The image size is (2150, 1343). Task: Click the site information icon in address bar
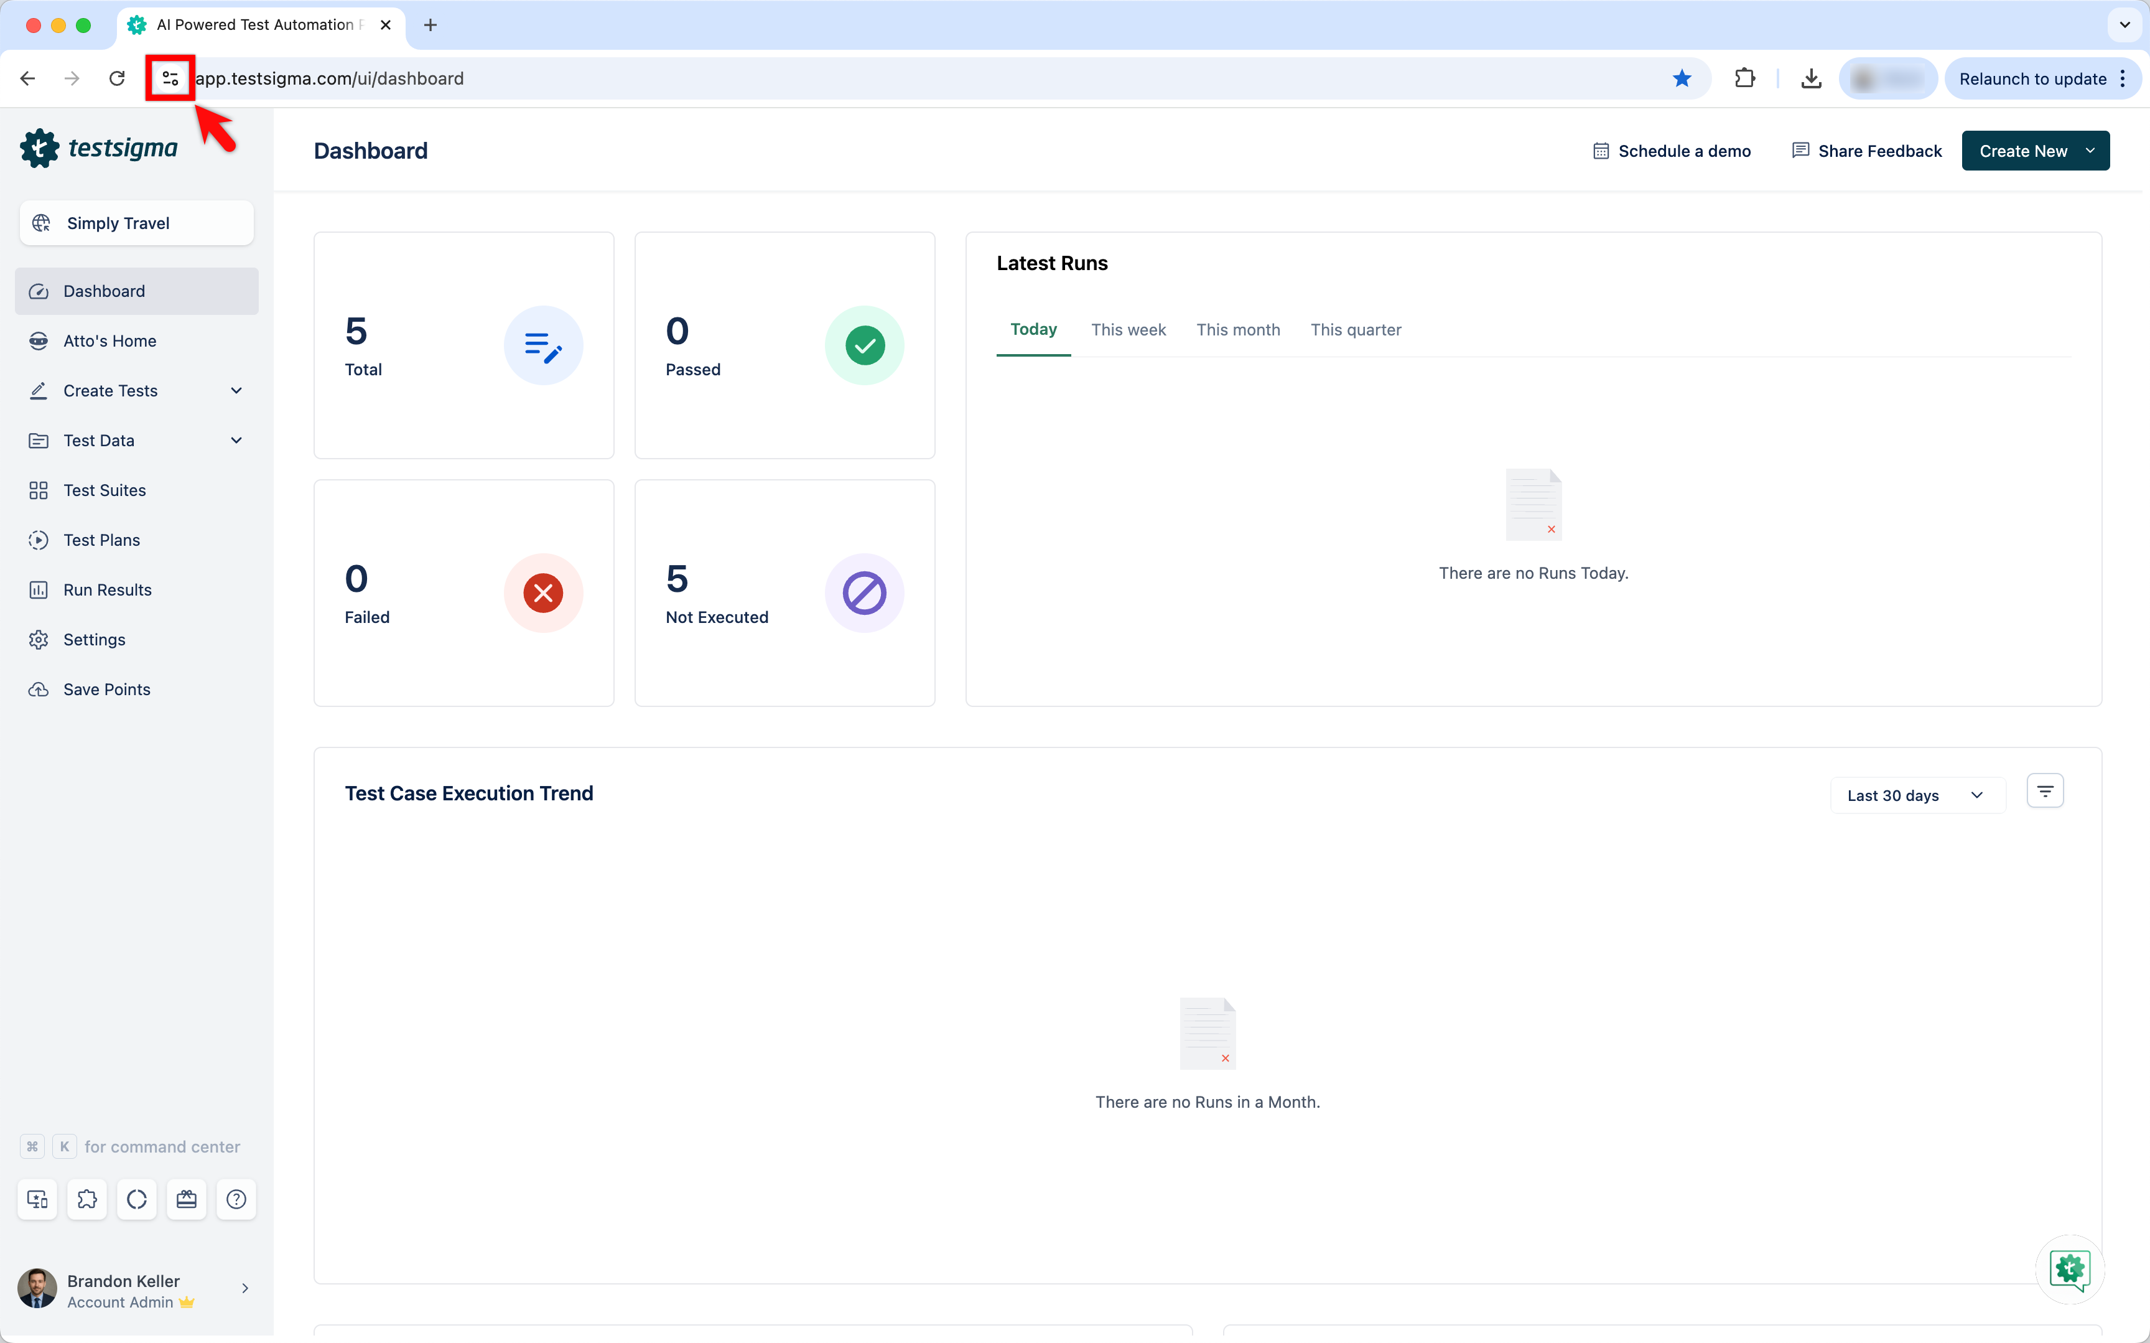[x=170, y=78]
